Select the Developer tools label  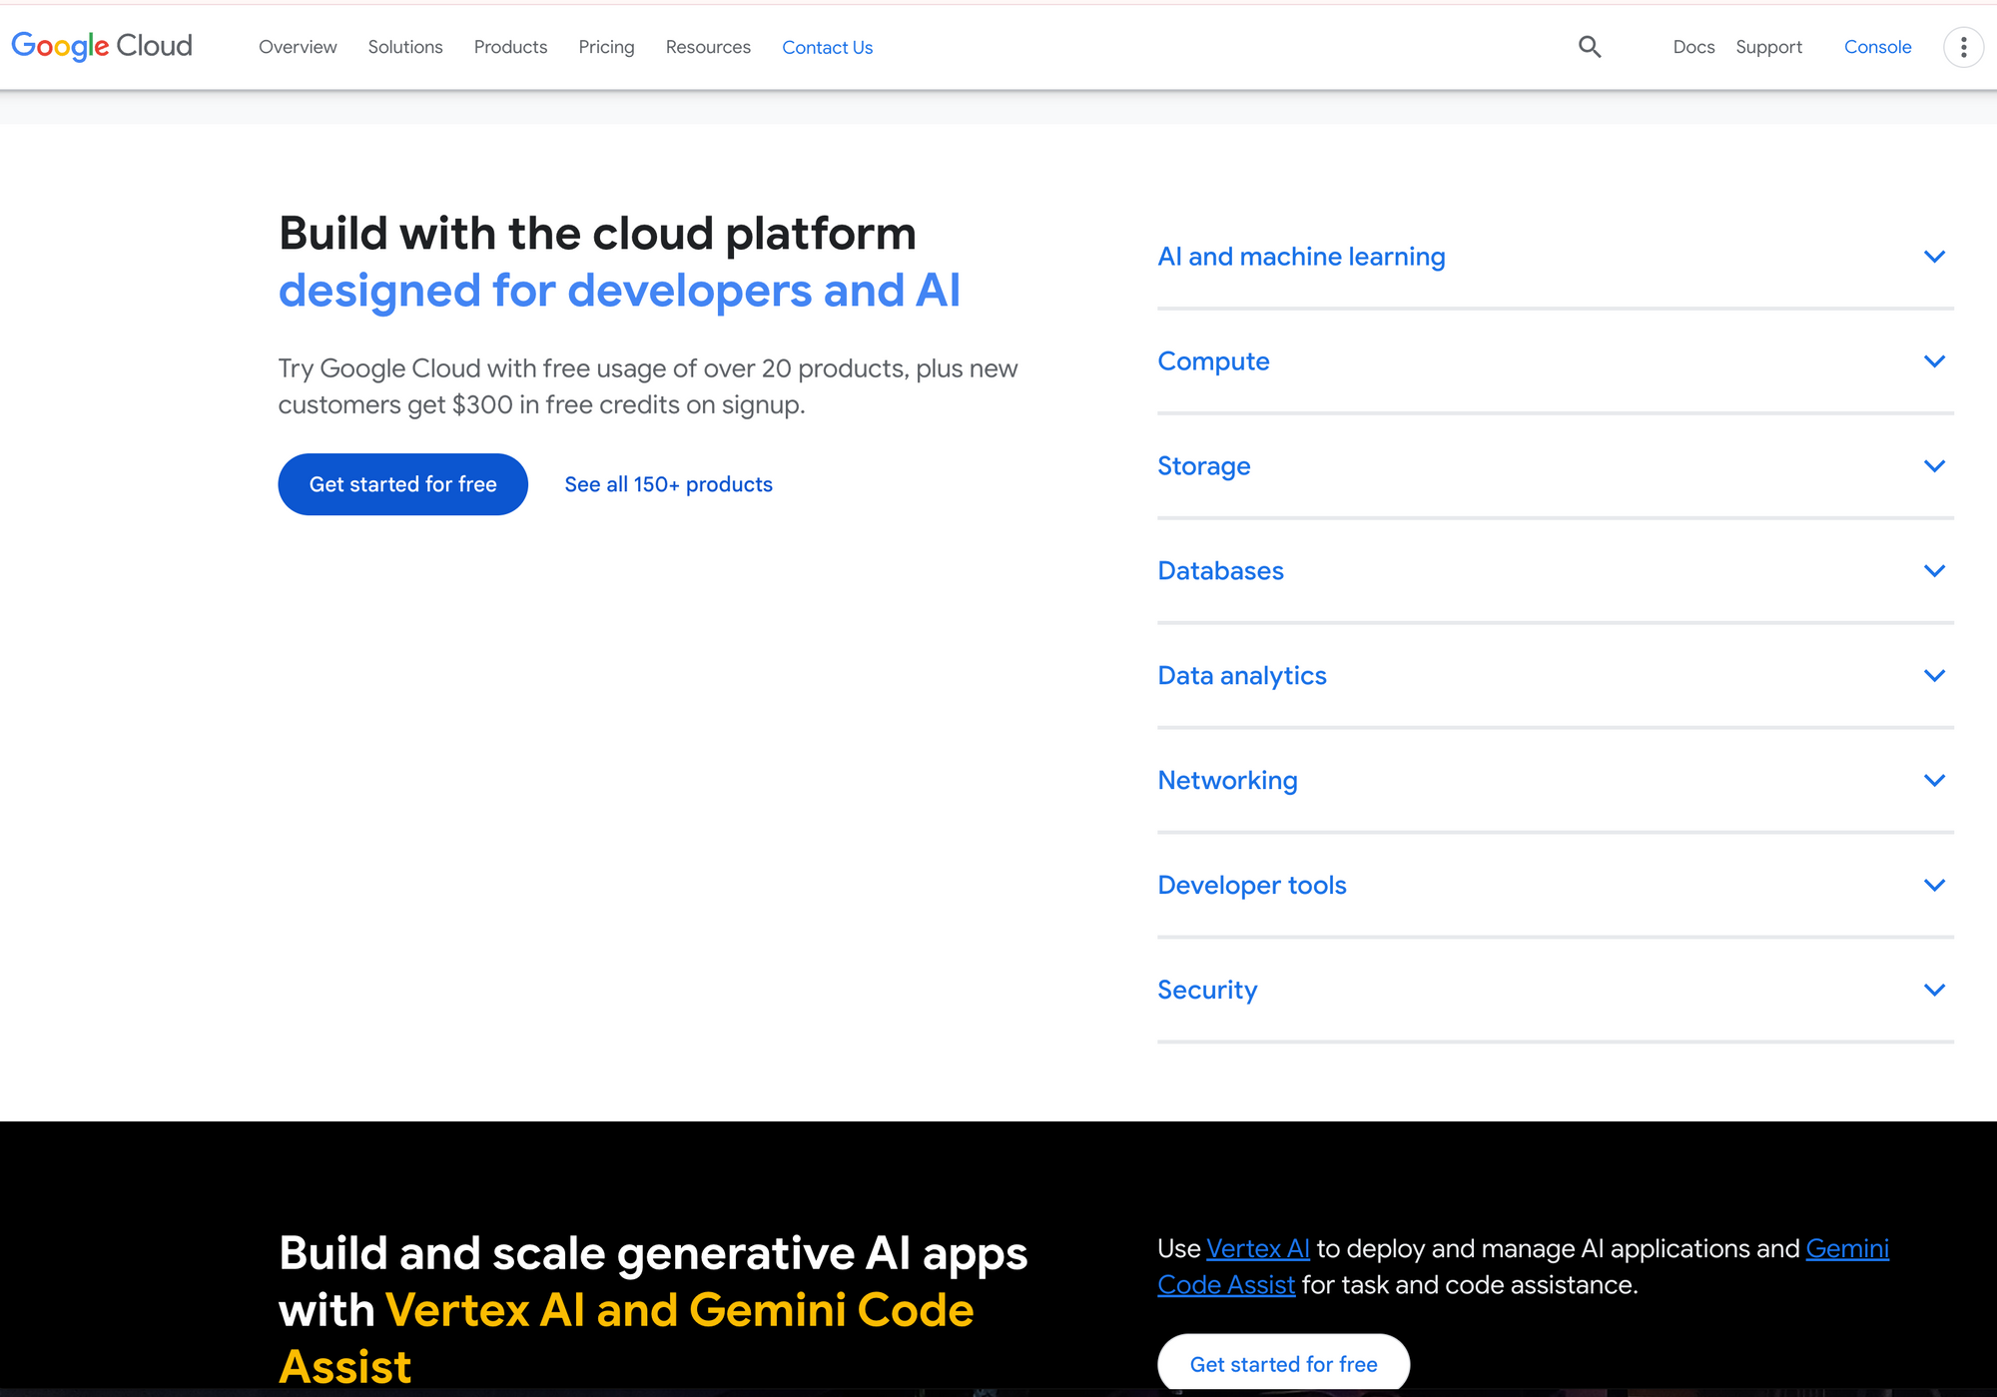pyautogui.click(x=1251, y=886)
